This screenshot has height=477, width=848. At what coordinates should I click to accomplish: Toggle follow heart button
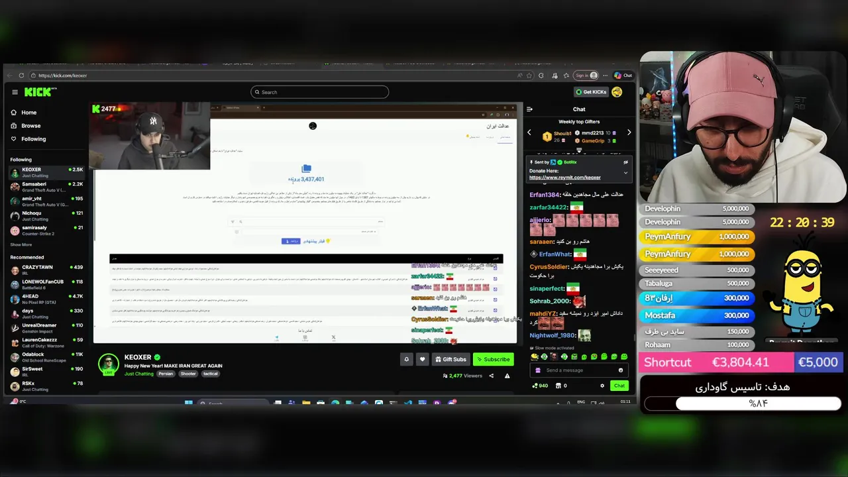click(422, 359)
